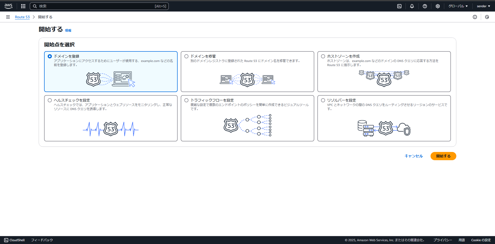This screenshot has width=495, height=244.
Task: Open the CloudShell terminal icon in top bar
Action: [399, 6]
